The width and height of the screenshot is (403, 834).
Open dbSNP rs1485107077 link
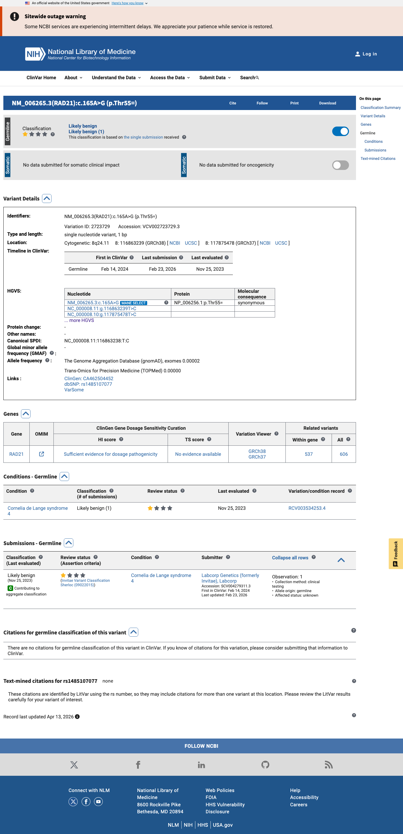(88, 384)
